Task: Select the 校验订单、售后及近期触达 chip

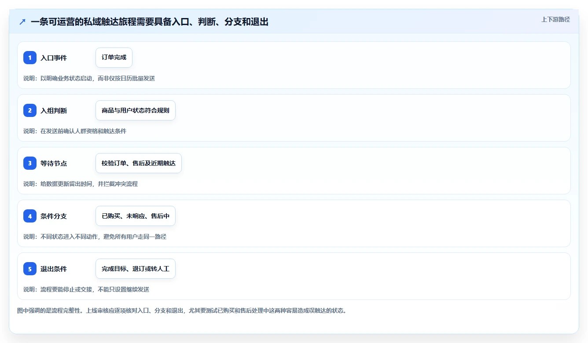Action: (139, 163)
